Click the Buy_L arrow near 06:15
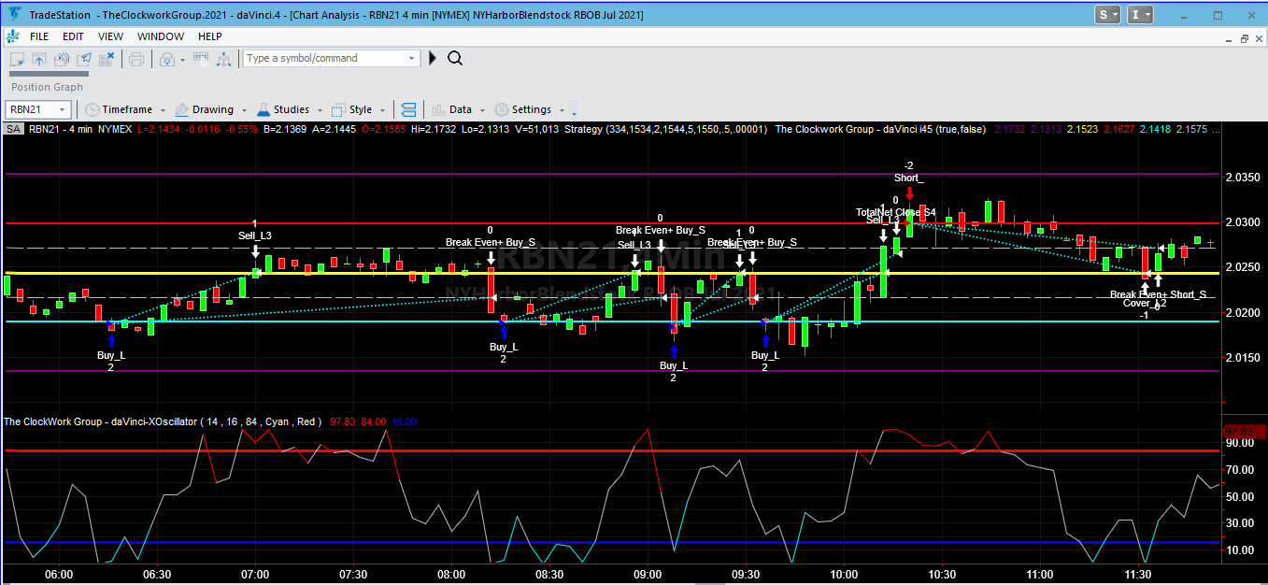This screenshot has height=585, width=1268. click(111, 340)
